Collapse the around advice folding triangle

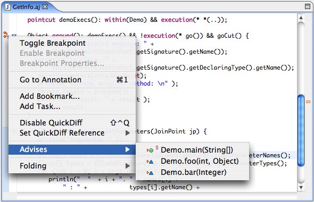coord(14,36)
